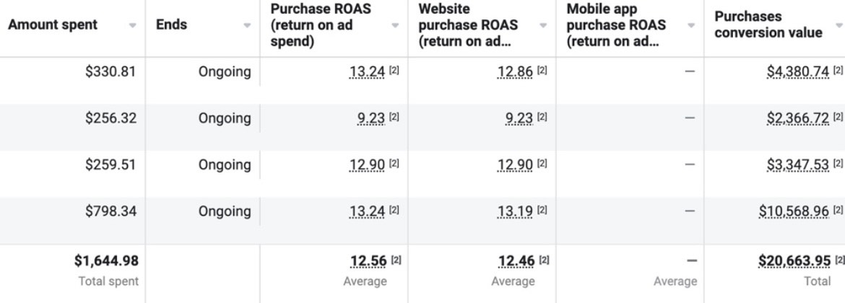Click the $2,366.72 conversion value
845x303 pixels.
[798, 118]
